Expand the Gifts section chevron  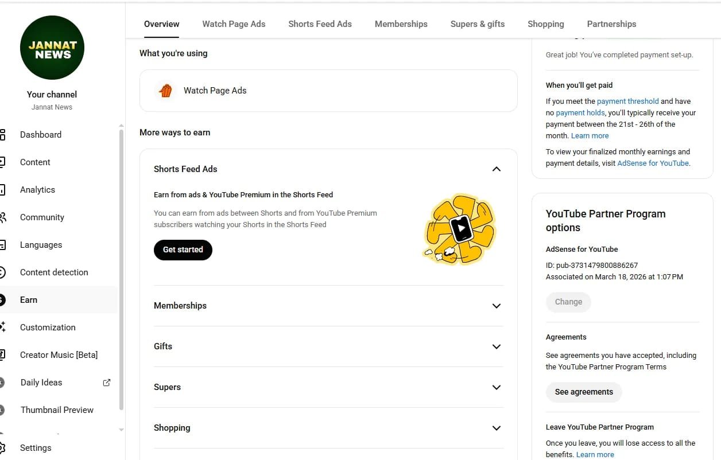[x=497, y=346]
